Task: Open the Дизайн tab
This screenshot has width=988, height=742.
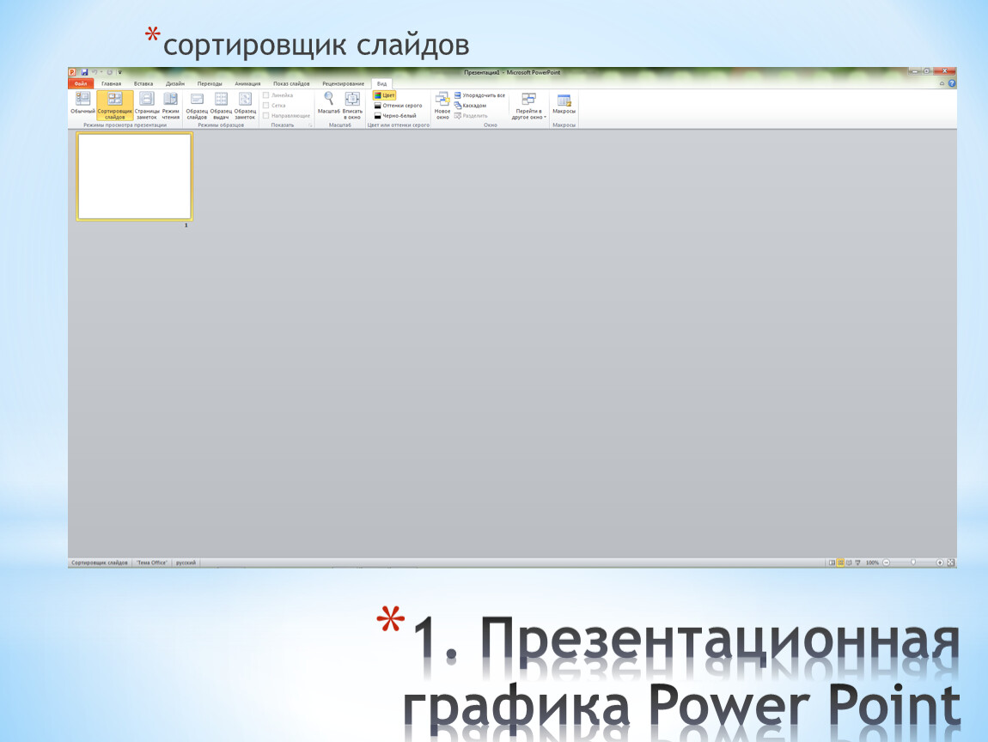Action: [175, 83]
